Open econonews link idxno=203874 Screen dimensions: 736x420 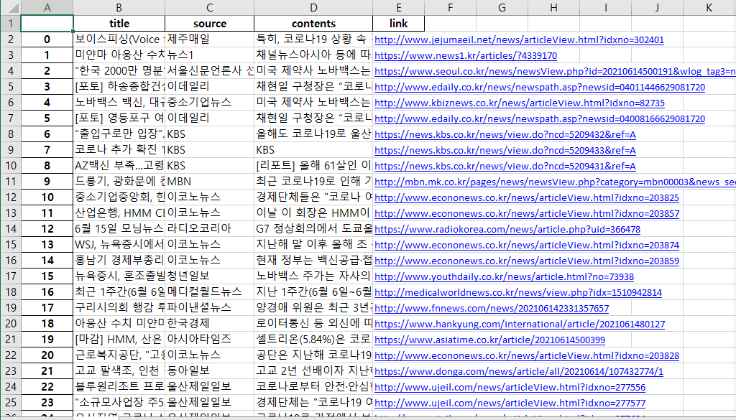point(527,245)
